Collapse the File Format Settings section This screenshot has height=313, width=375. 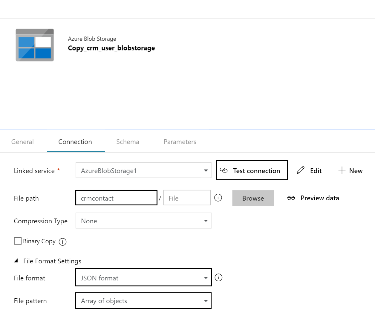pyautogui.click(x=16, y=261)
